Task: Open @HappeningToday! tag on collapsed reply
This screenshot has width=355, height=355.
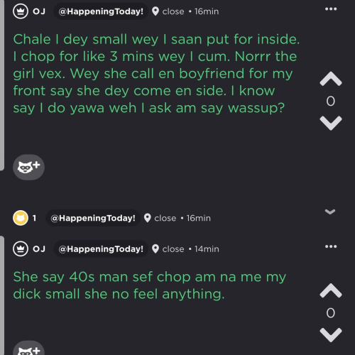Action: tap(93, 218)
